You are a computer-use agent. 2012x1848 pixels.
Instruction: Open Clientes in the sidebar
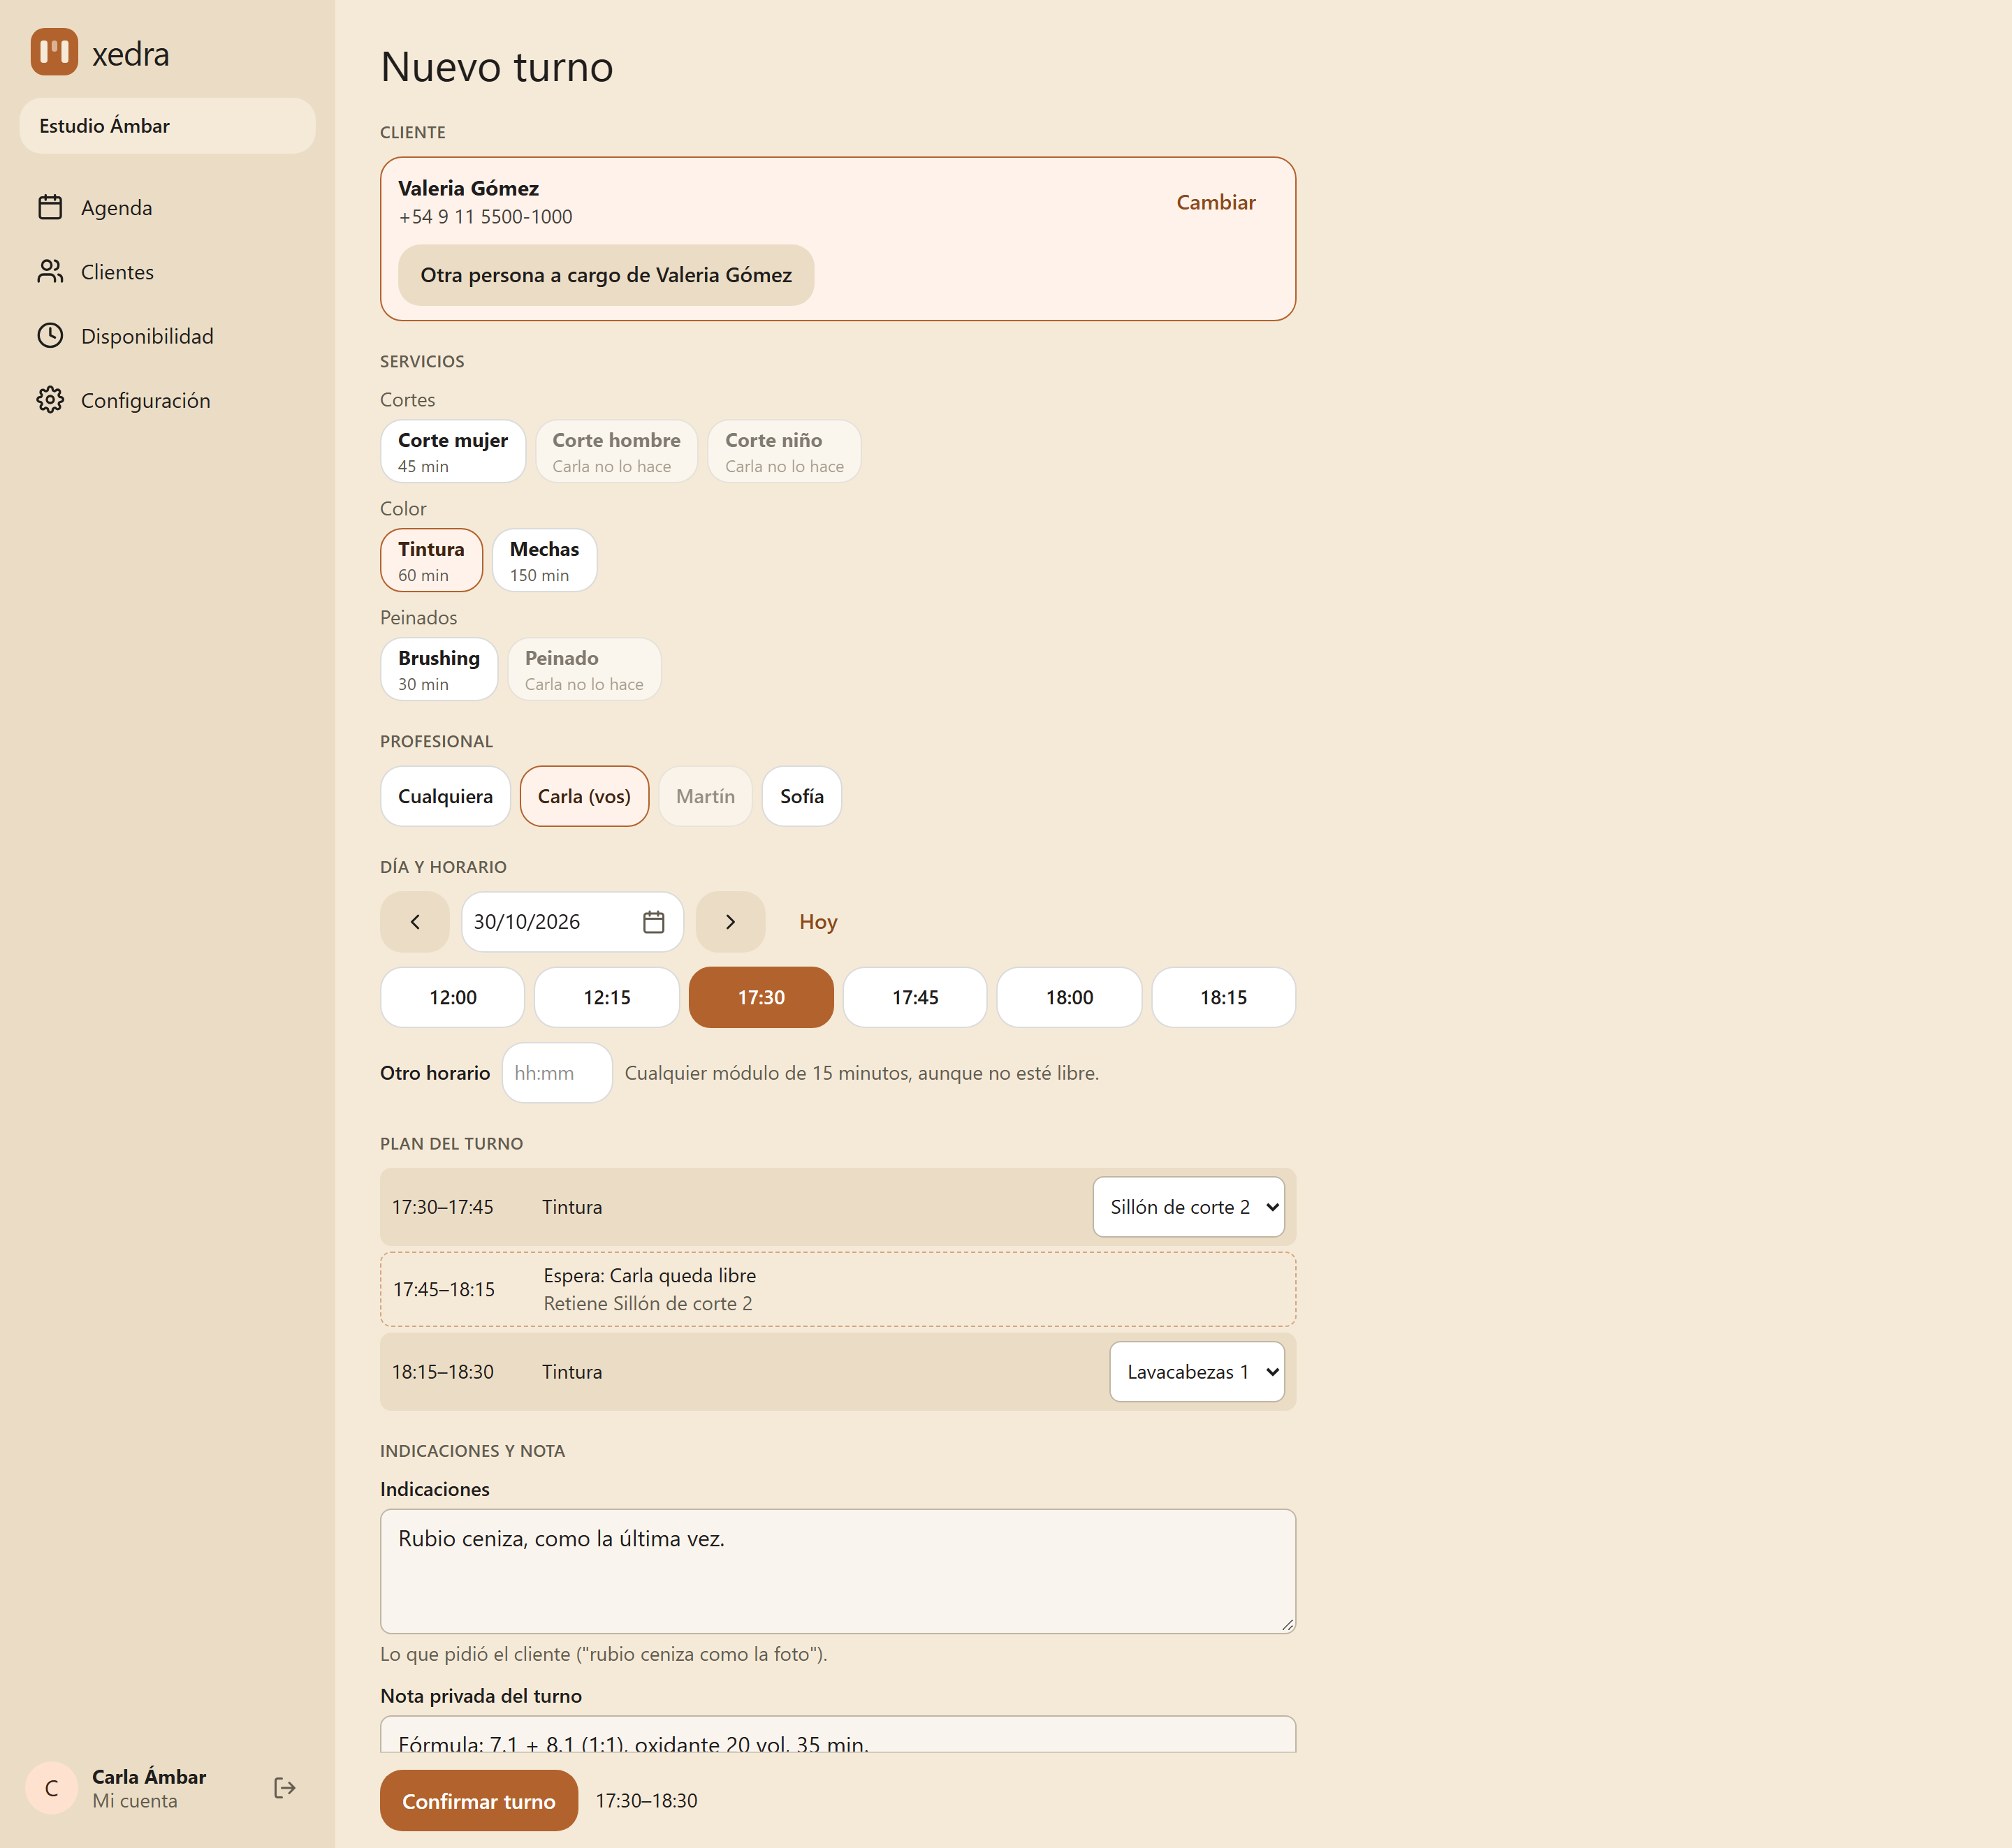(x=167, y=271)
